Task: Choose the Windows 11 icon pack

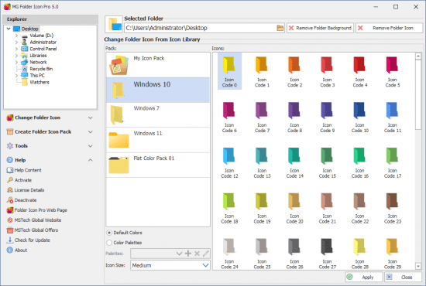Action: coord(158,140)
